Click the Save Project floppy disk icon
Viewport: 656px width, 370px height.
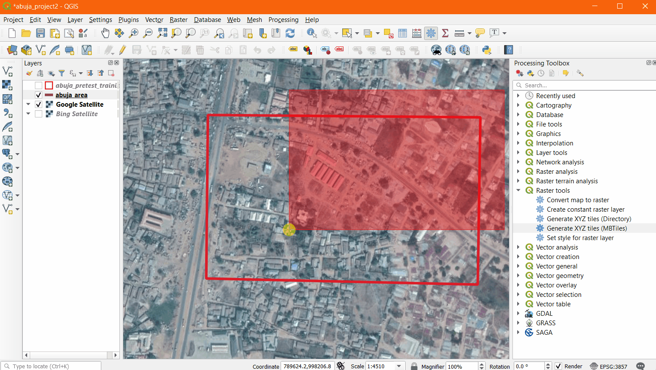tap(41, 33)
